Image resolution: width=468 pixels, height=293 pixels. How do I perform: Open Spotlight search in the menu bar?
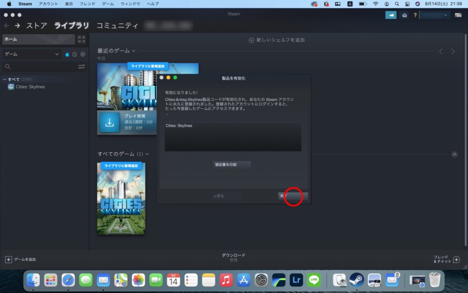[x=397, y=4]
